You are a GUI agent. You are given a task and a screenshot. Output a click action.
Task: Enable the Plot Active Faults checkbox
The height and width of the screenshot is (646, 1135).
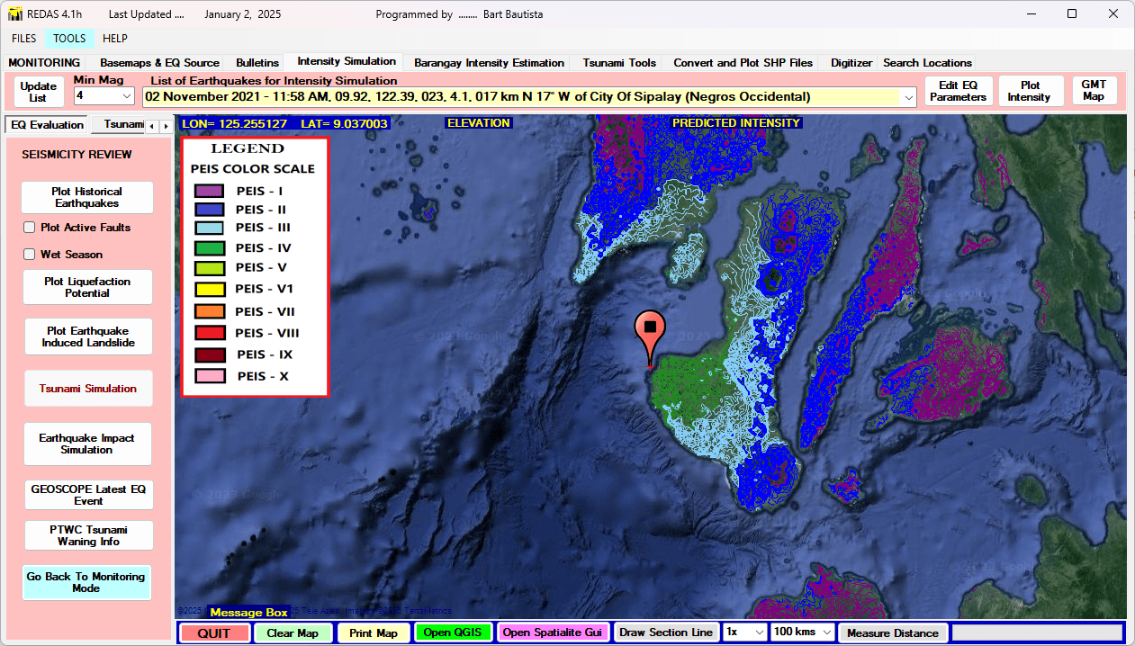(x=30, y=228)
